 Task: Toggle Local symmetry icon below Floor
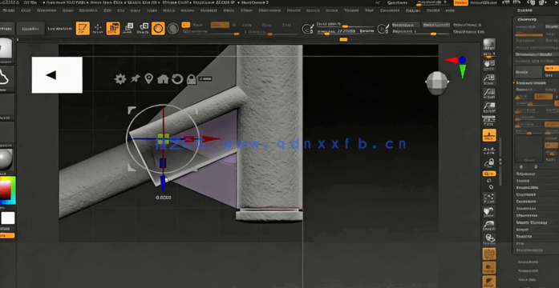click(489, 150)
